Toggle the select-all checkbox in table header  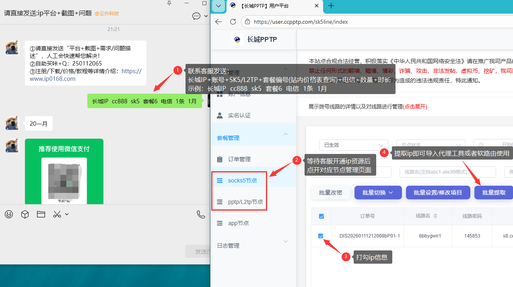(321, 216)
